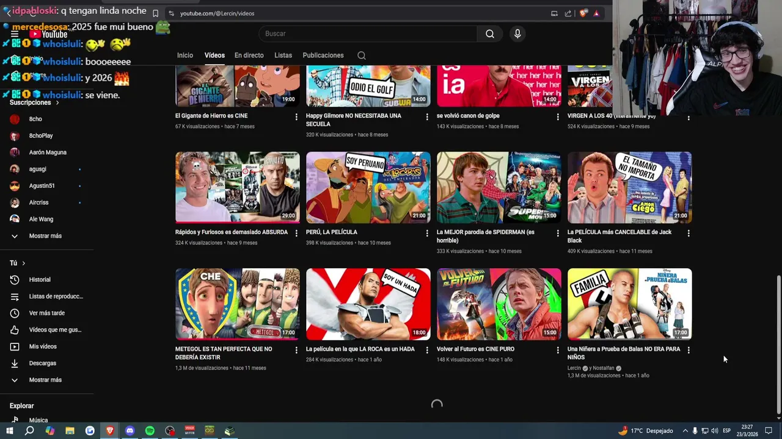Image resolution: width=782 pixels, height=439 pixels.
Task: Open options menu for PERÚ, LA PELÍCULA video
Action: (427, 233)
